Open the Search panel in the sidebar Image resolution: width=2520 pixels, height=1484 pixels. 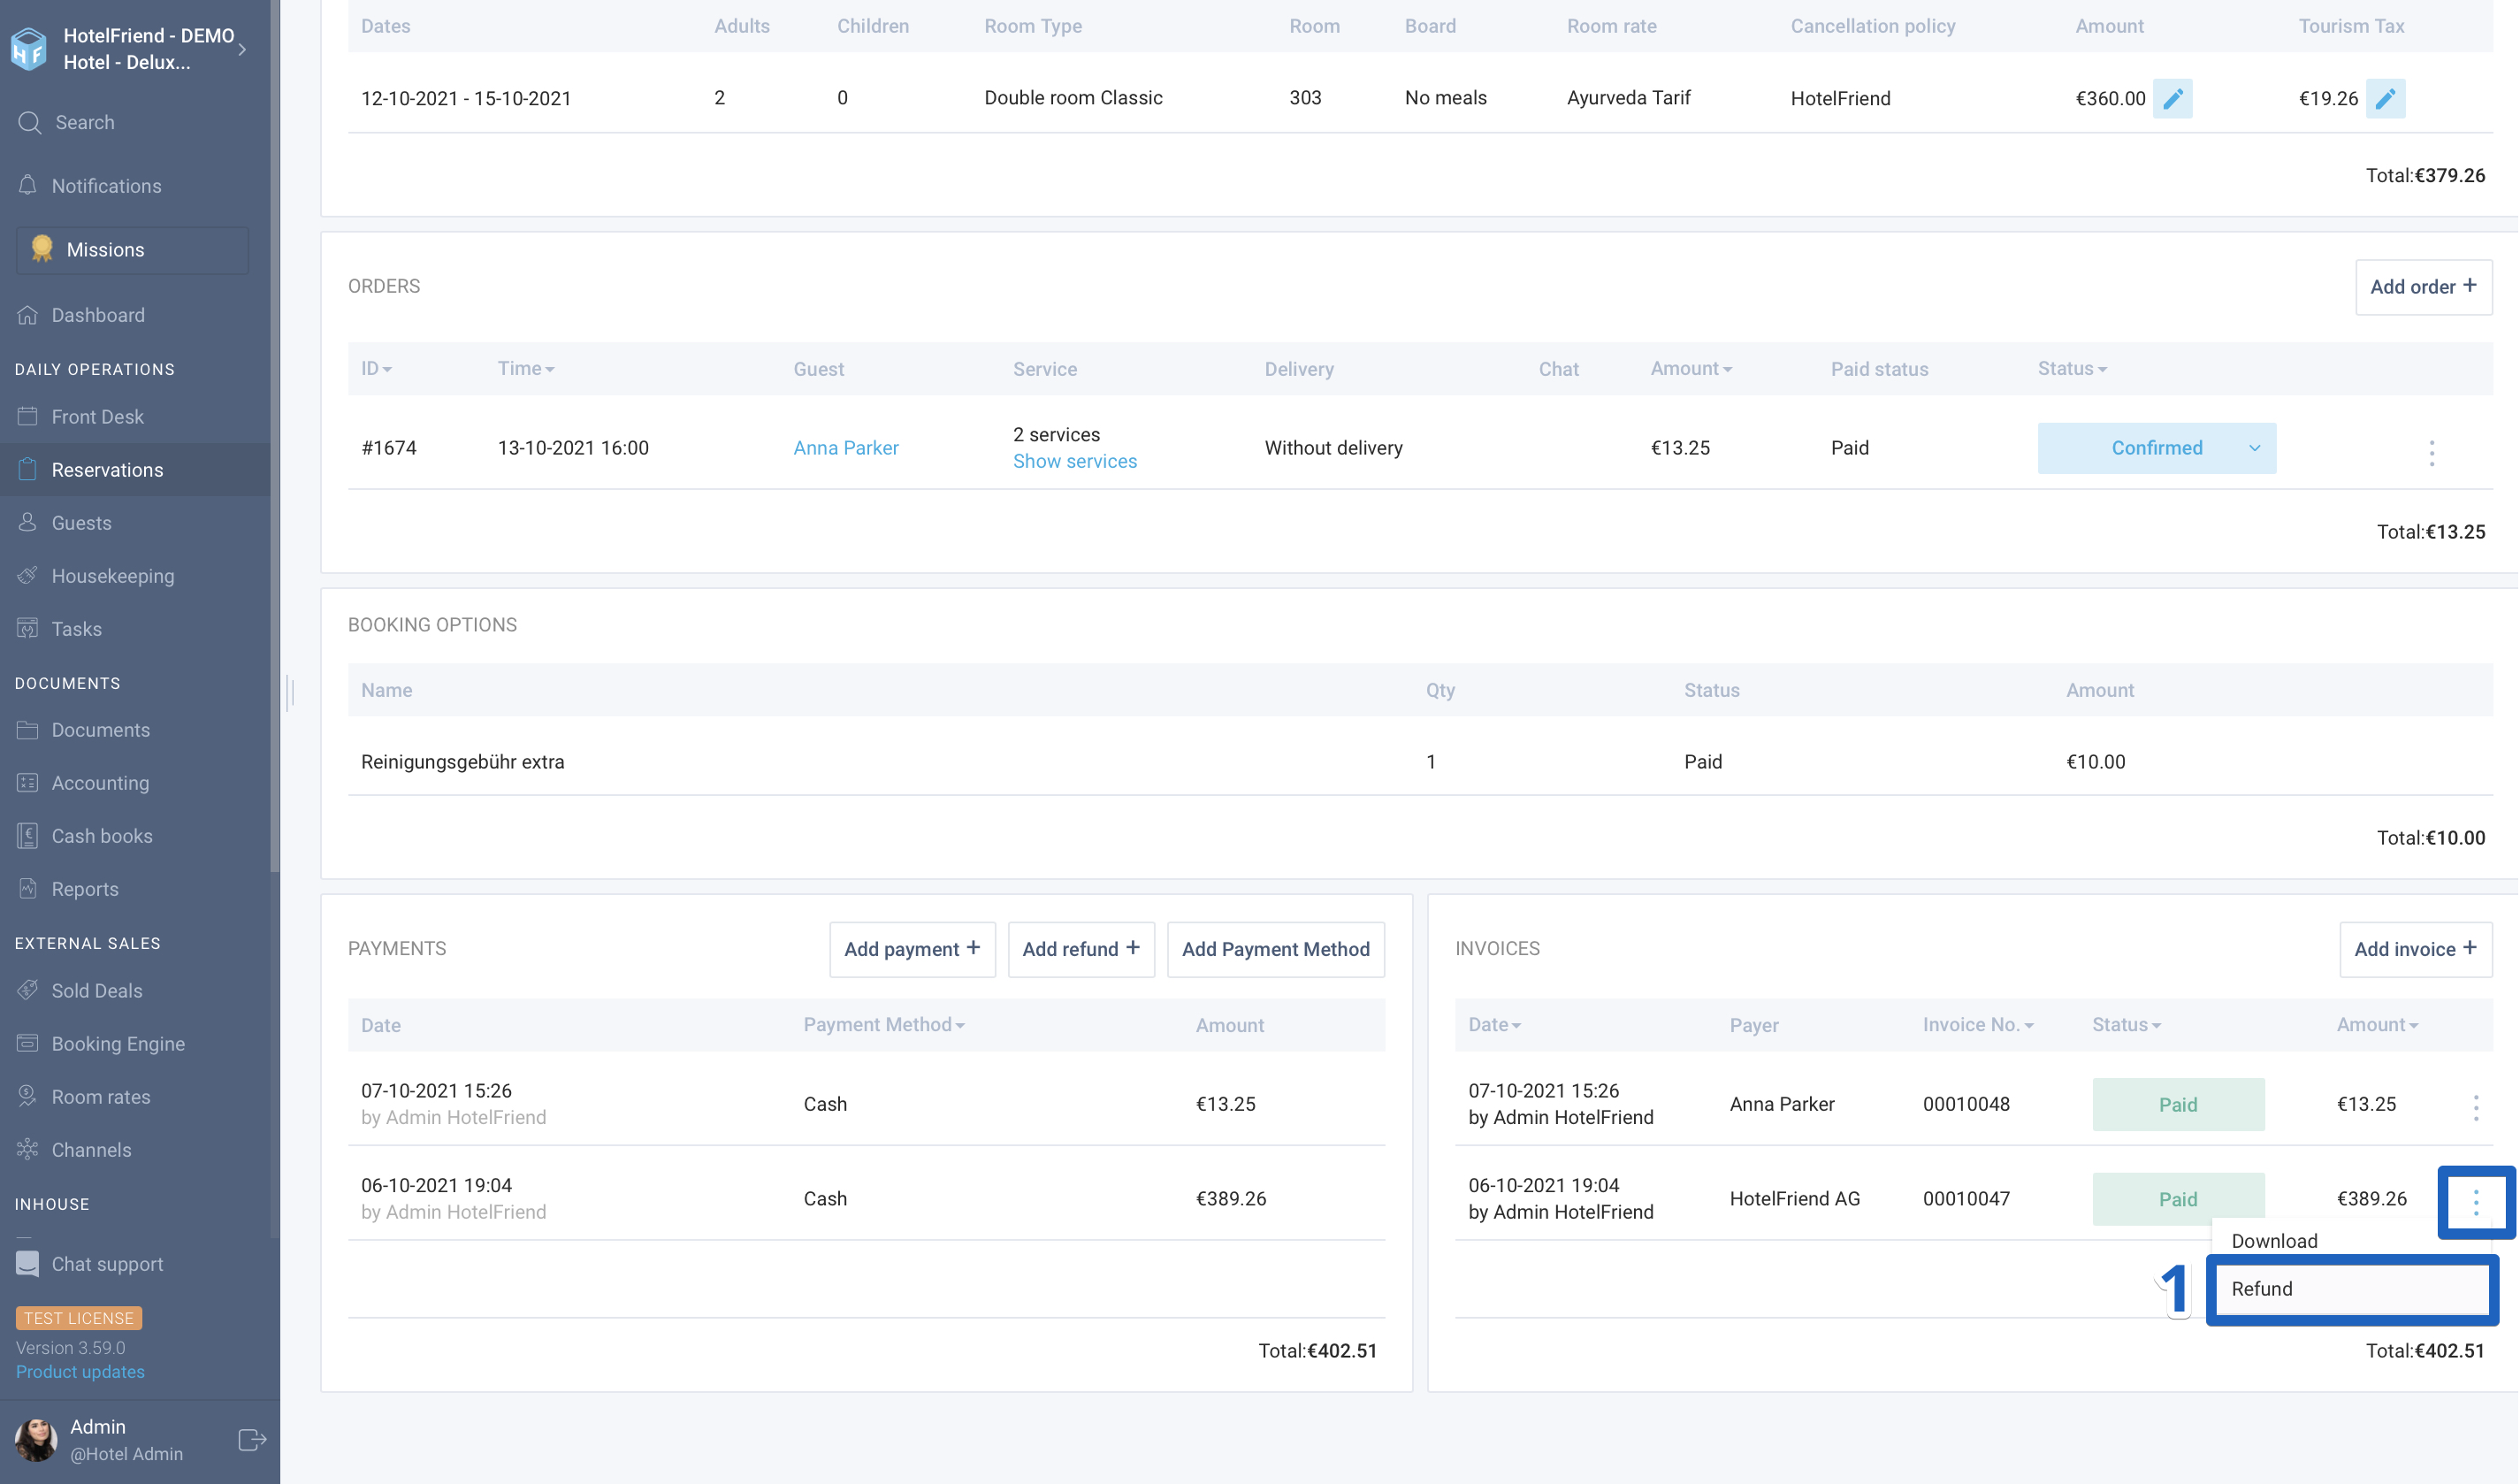click(86, 122)
